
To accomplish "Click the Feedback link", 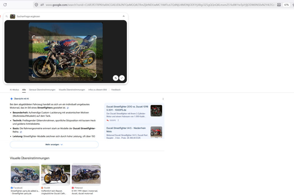I will coord(116,90).
